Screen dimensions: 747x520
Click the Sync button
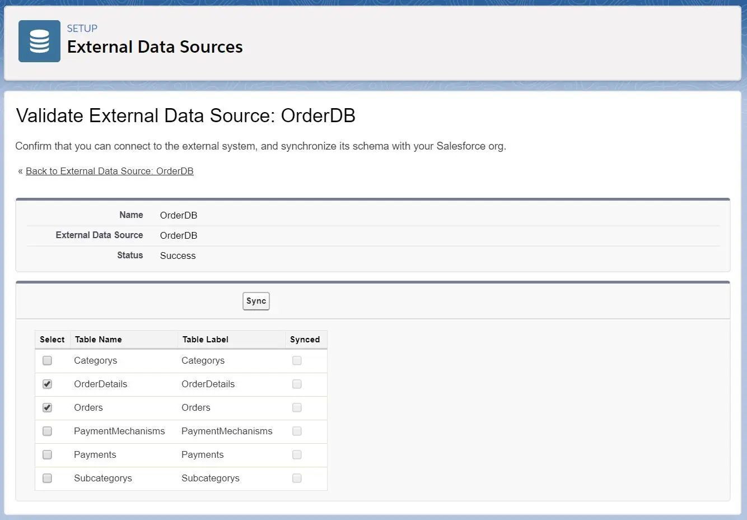click(x=256, y=301)
